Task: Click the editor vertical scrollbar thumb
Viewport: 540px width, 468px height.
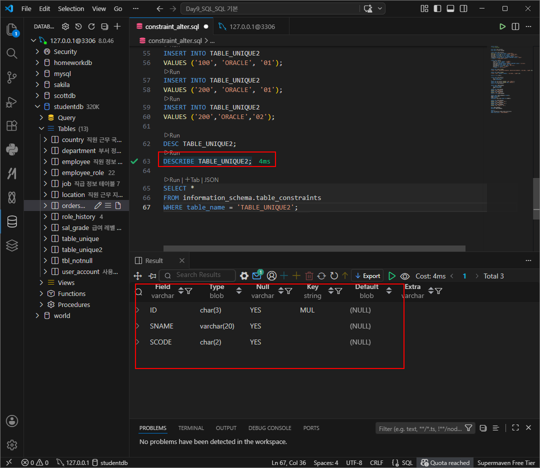Action: click(536, 198)
